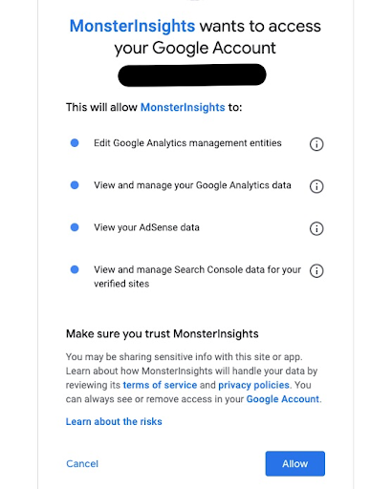
Task: Click 'Make sure you trust MonsterInsights' heading
Action: pyautogui.click(x=163, y=334)
